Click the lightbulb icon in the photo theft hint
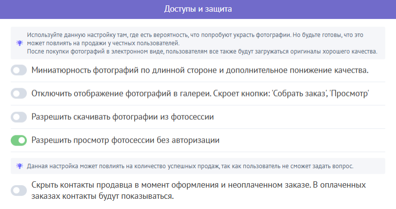 [20, 43]
